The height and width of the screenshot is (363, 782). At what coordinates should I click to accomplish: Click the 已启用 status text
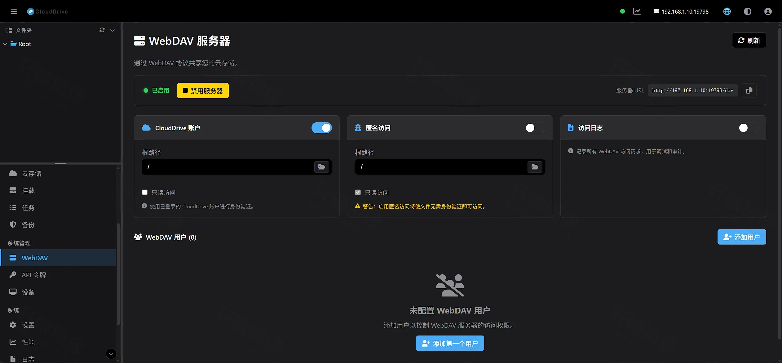click(161, 91)
